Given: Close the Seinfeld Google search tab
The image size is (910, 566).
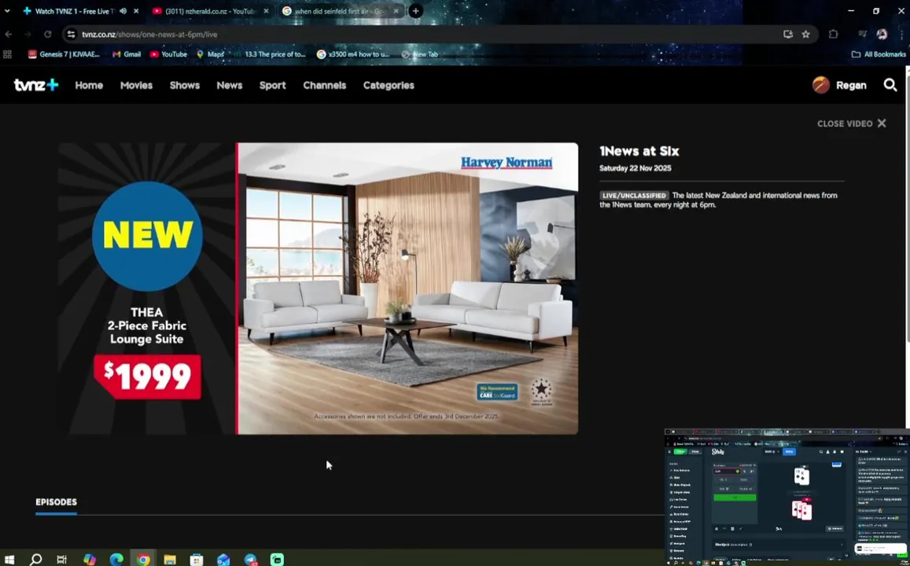Looking at the screenshot, I should (396, 11).
